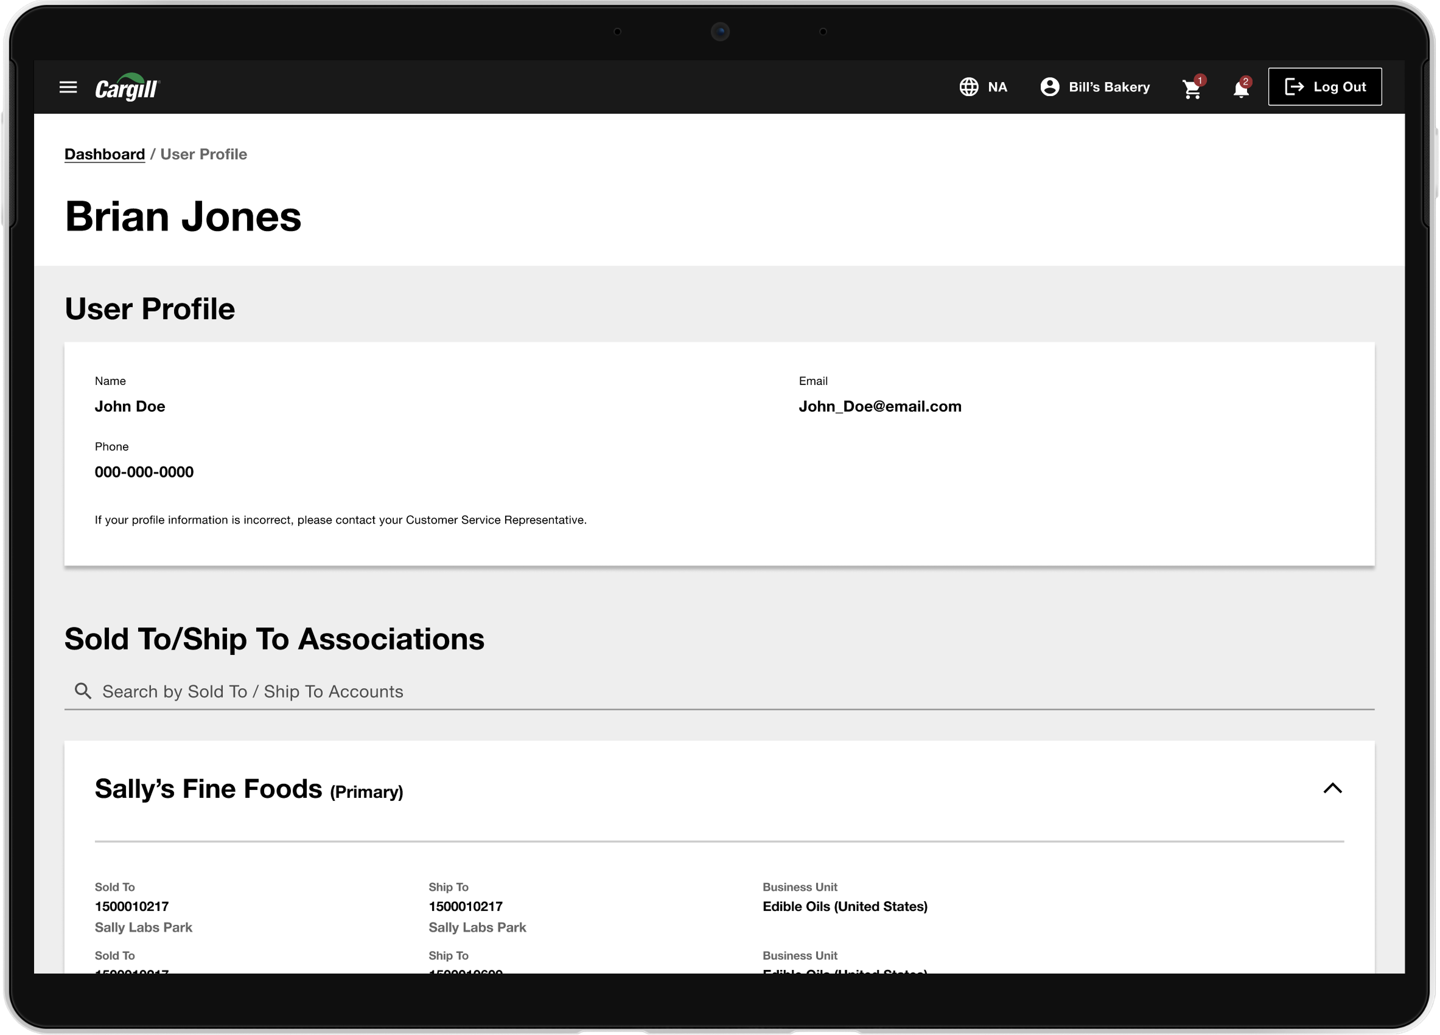The image size is (1440, 1035).
Task: Click the search magnifier icon
Action: point(83,691)
